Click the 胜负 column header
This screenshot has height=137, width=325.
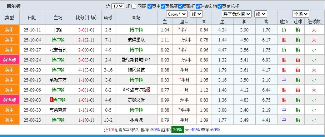(284, 21)
